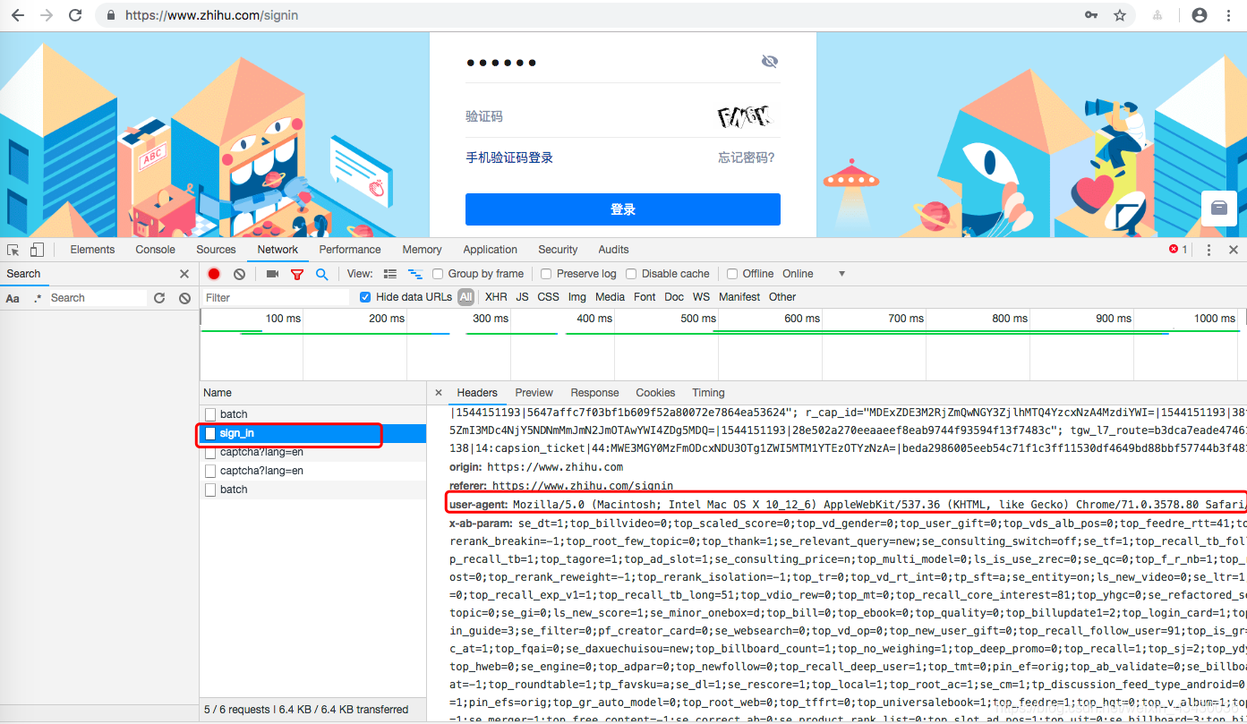Toggle the device toolbar icon

pos(37,250)
